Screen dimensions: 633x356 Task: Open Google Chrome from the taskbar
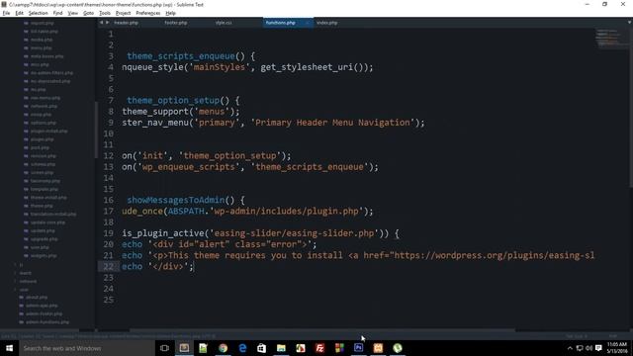[x=223, y=348]
